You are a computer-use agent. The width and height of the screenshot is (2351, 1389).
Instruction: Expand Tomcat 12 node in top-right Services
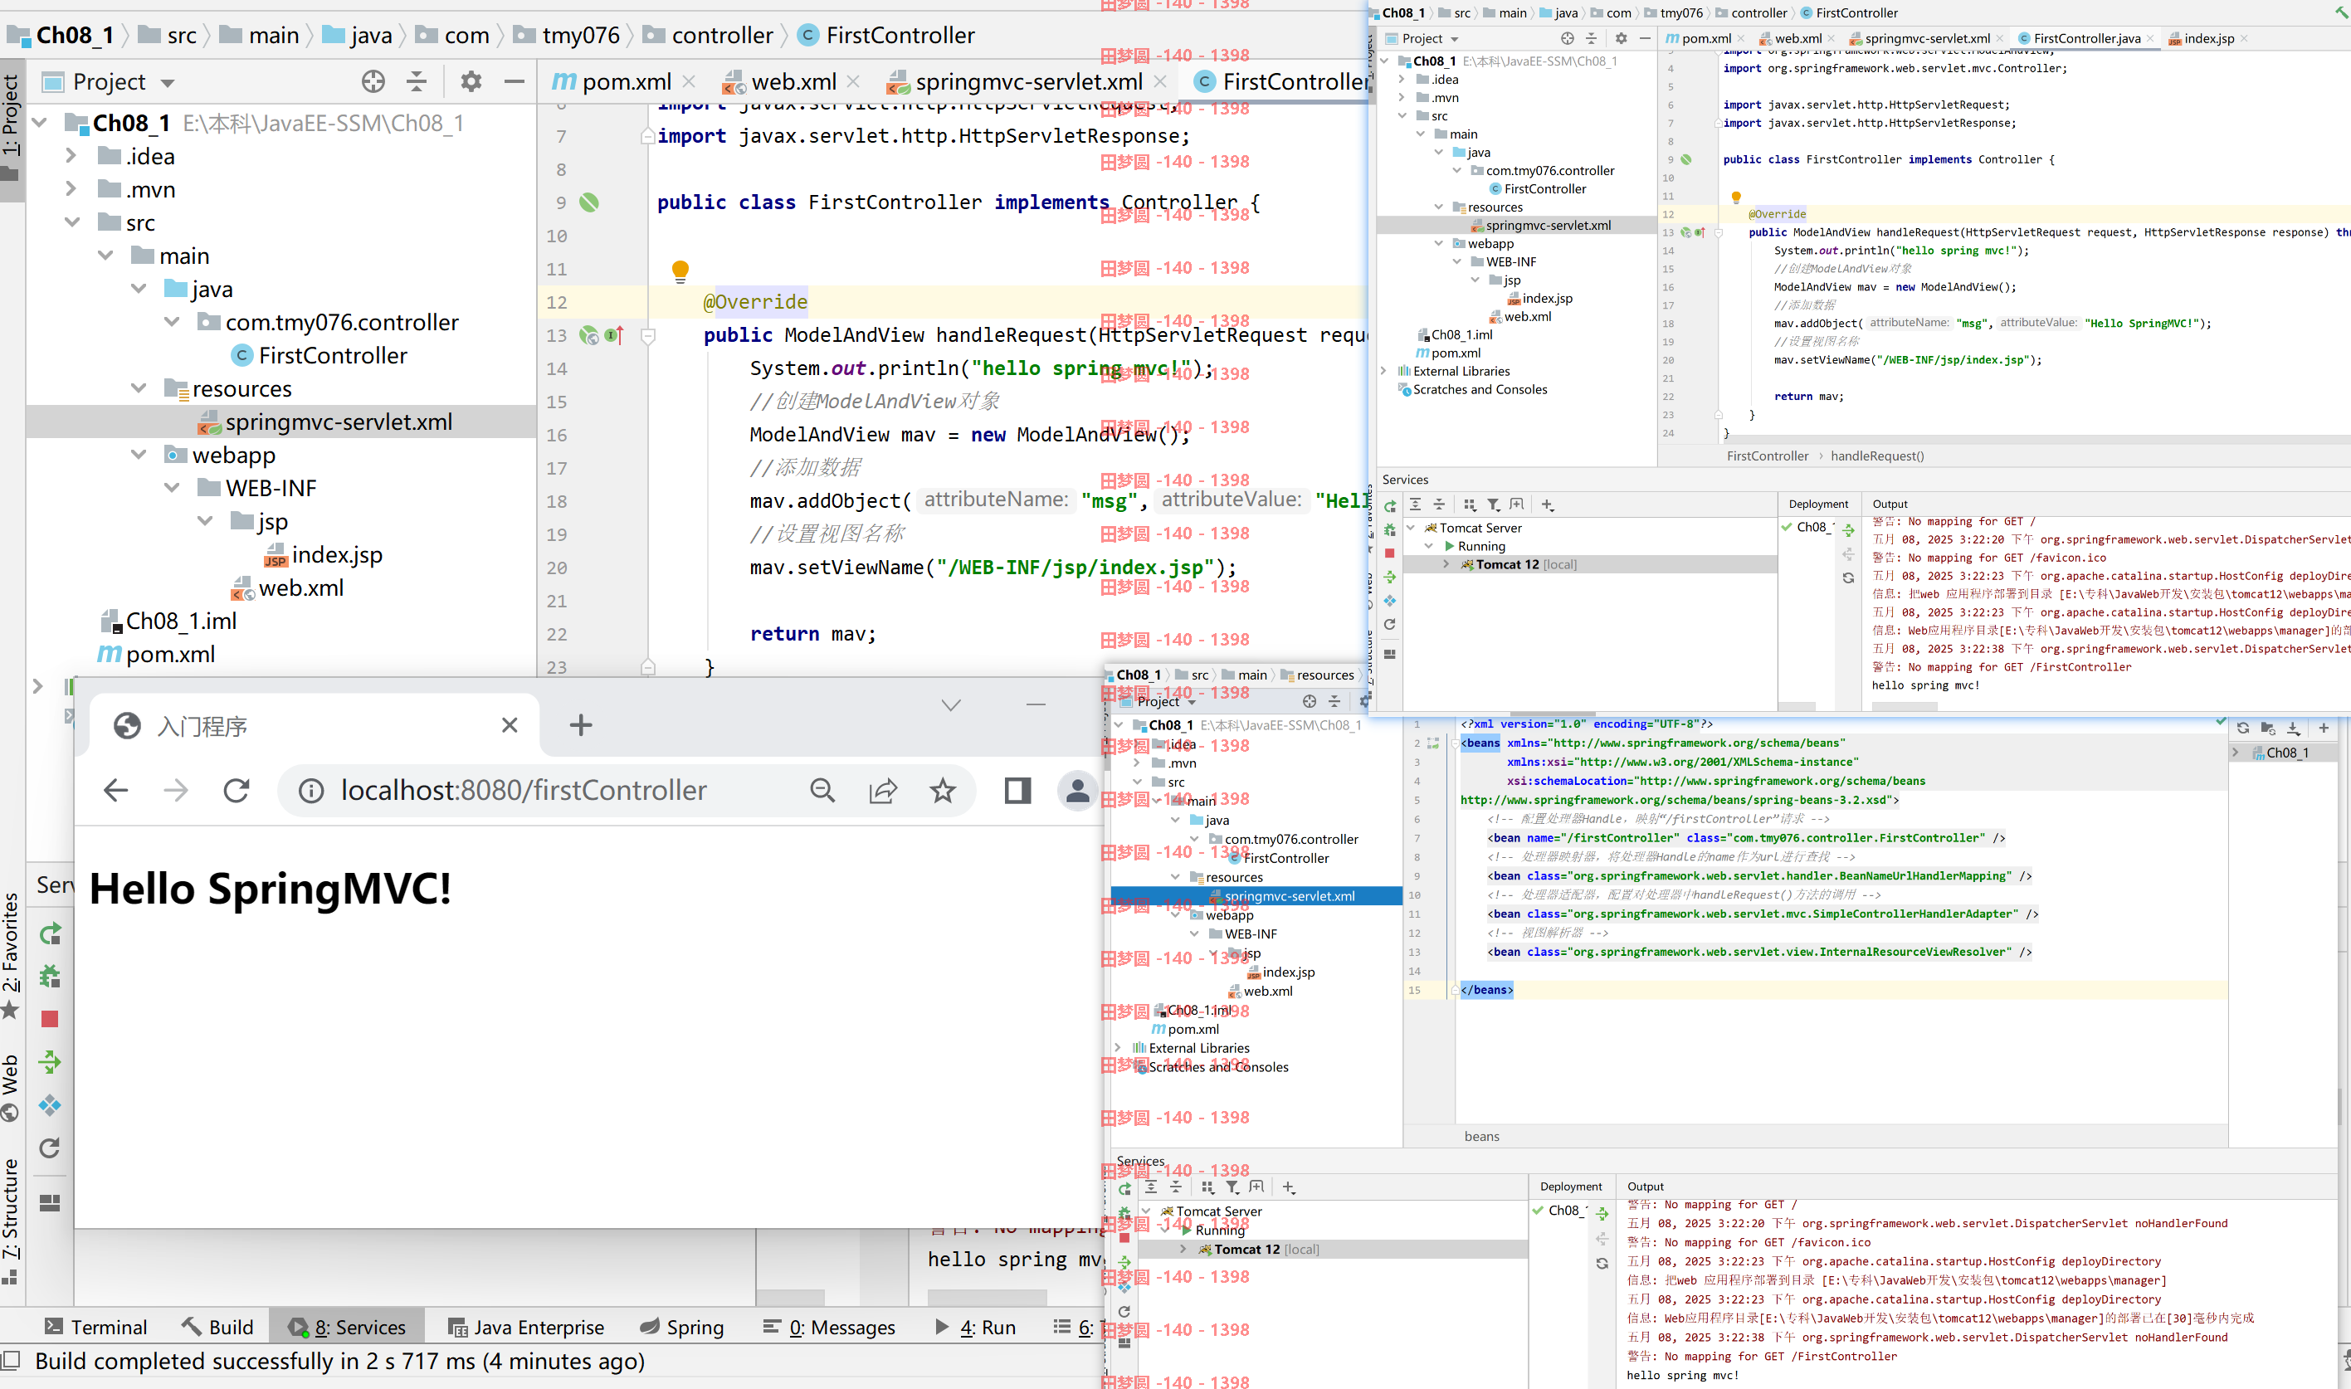coord(1446,564)
